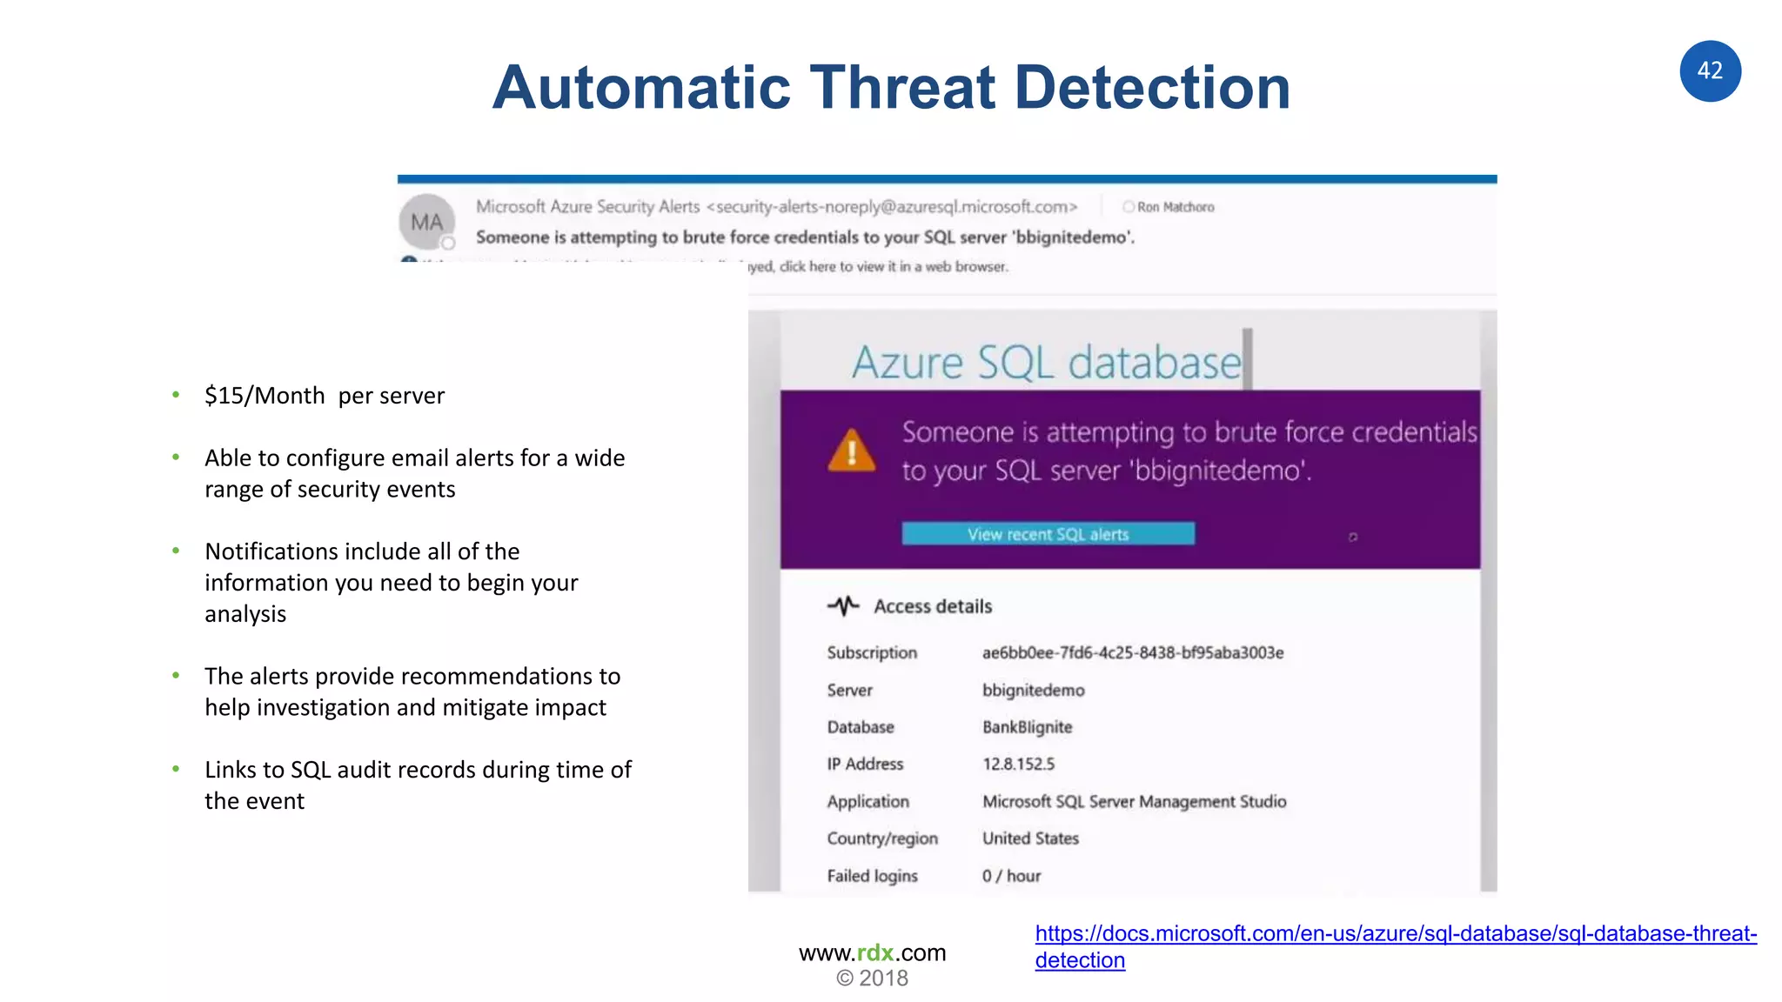
Task: Click the Database label
Action: [x=861, y=727]
